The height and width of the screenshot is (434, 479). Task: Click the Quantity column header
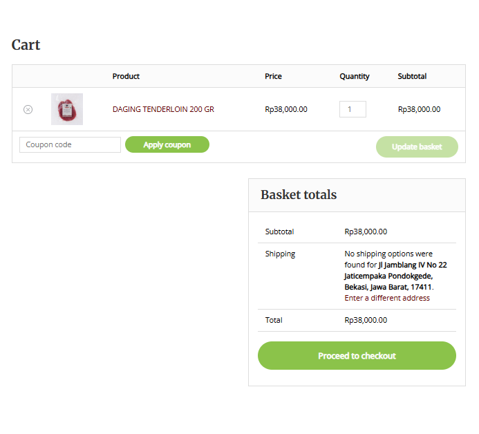(x=355, y=76)
